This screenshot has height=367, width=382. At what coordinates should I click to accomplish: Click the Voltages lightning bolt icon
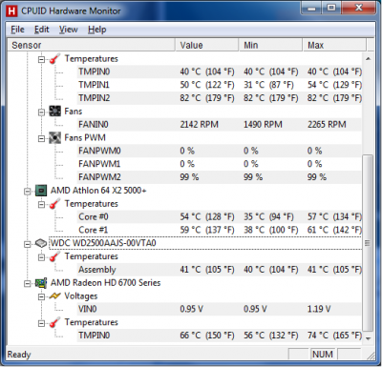point(54,296)
